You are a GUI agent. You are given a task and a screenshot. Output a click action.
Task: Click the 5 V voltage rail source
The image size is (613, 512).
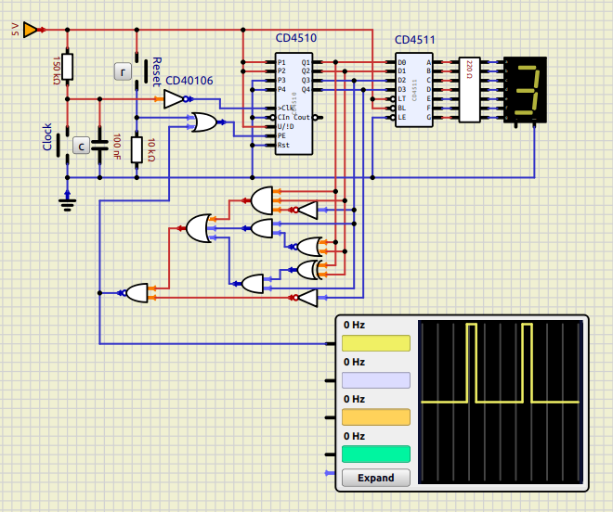[x=30, y=30]
